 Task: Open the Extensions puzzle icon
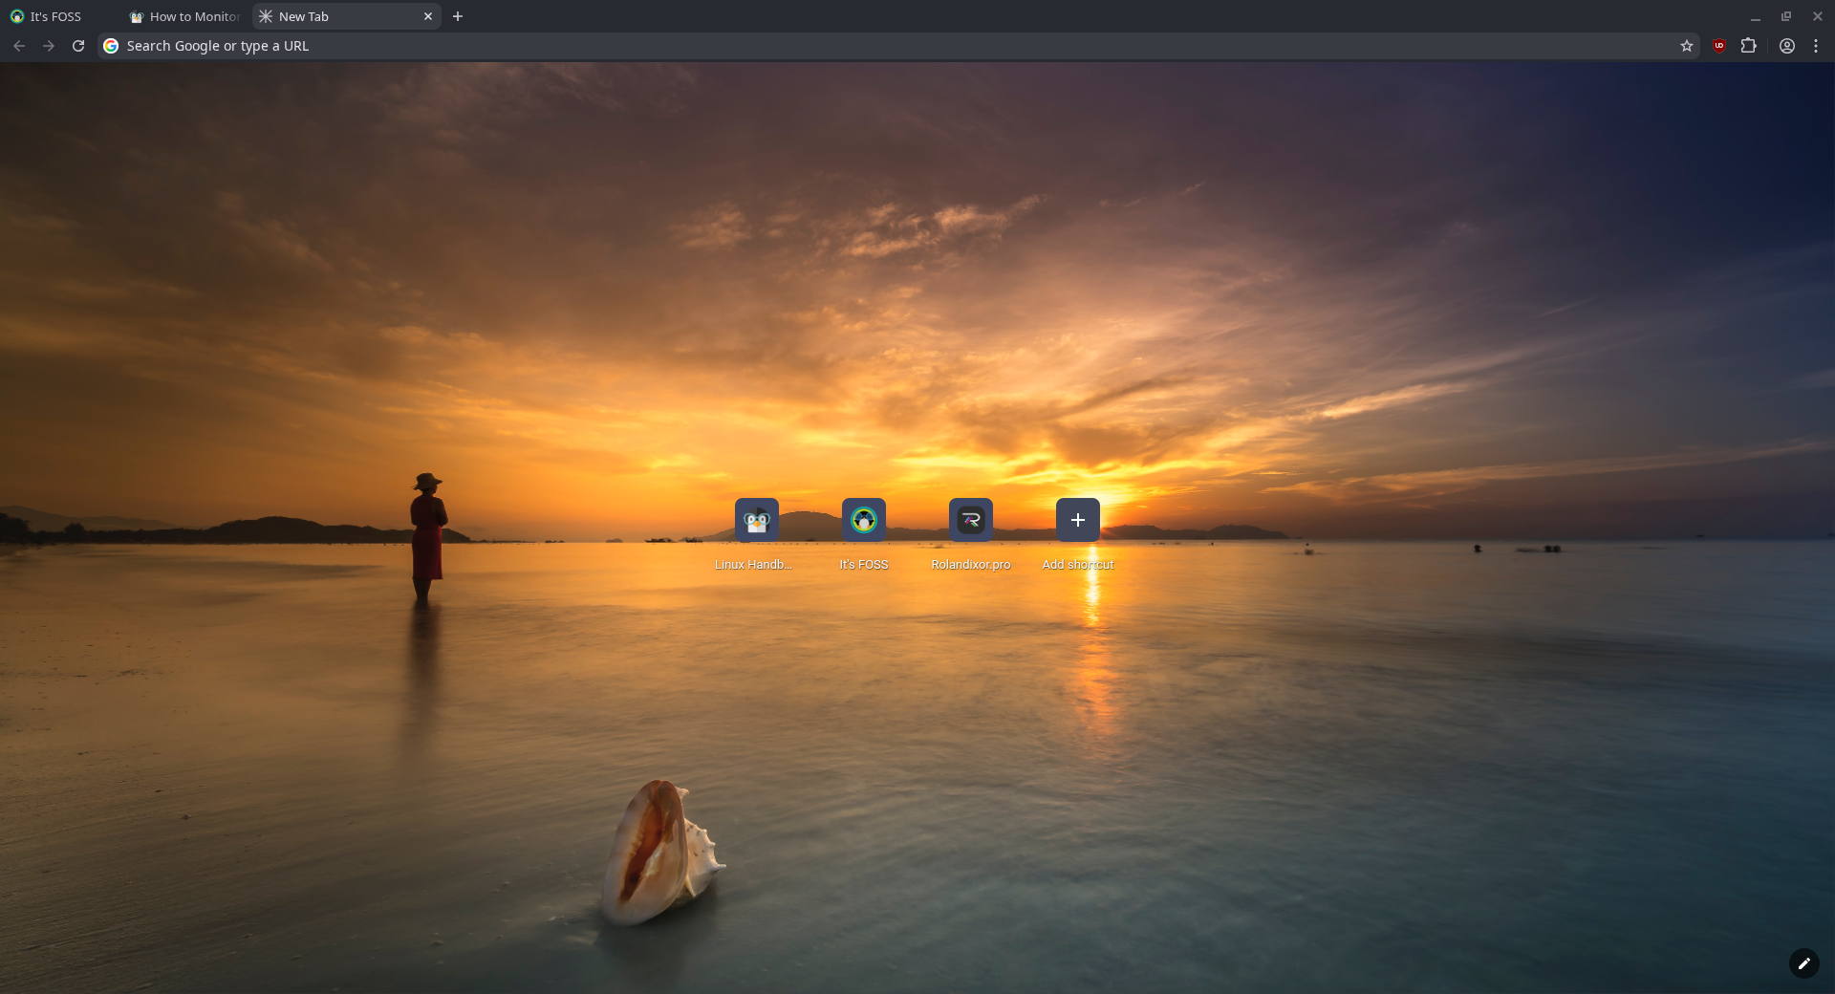click(x=1748, y=46)
